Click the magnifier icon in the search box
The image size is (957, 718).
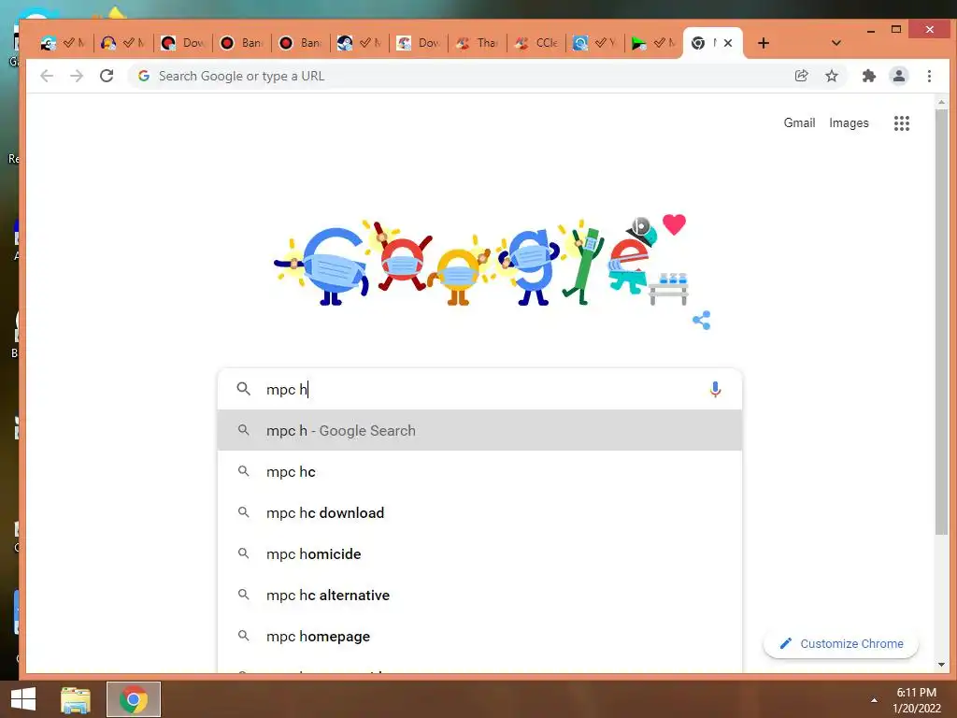pos(244,389)
